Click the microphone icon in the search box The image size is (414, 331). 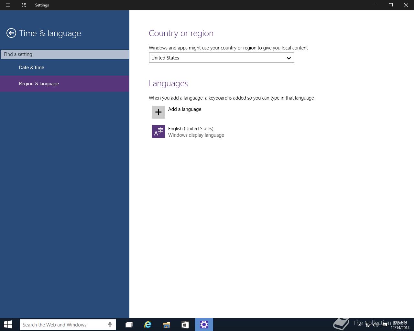[110, 325]
